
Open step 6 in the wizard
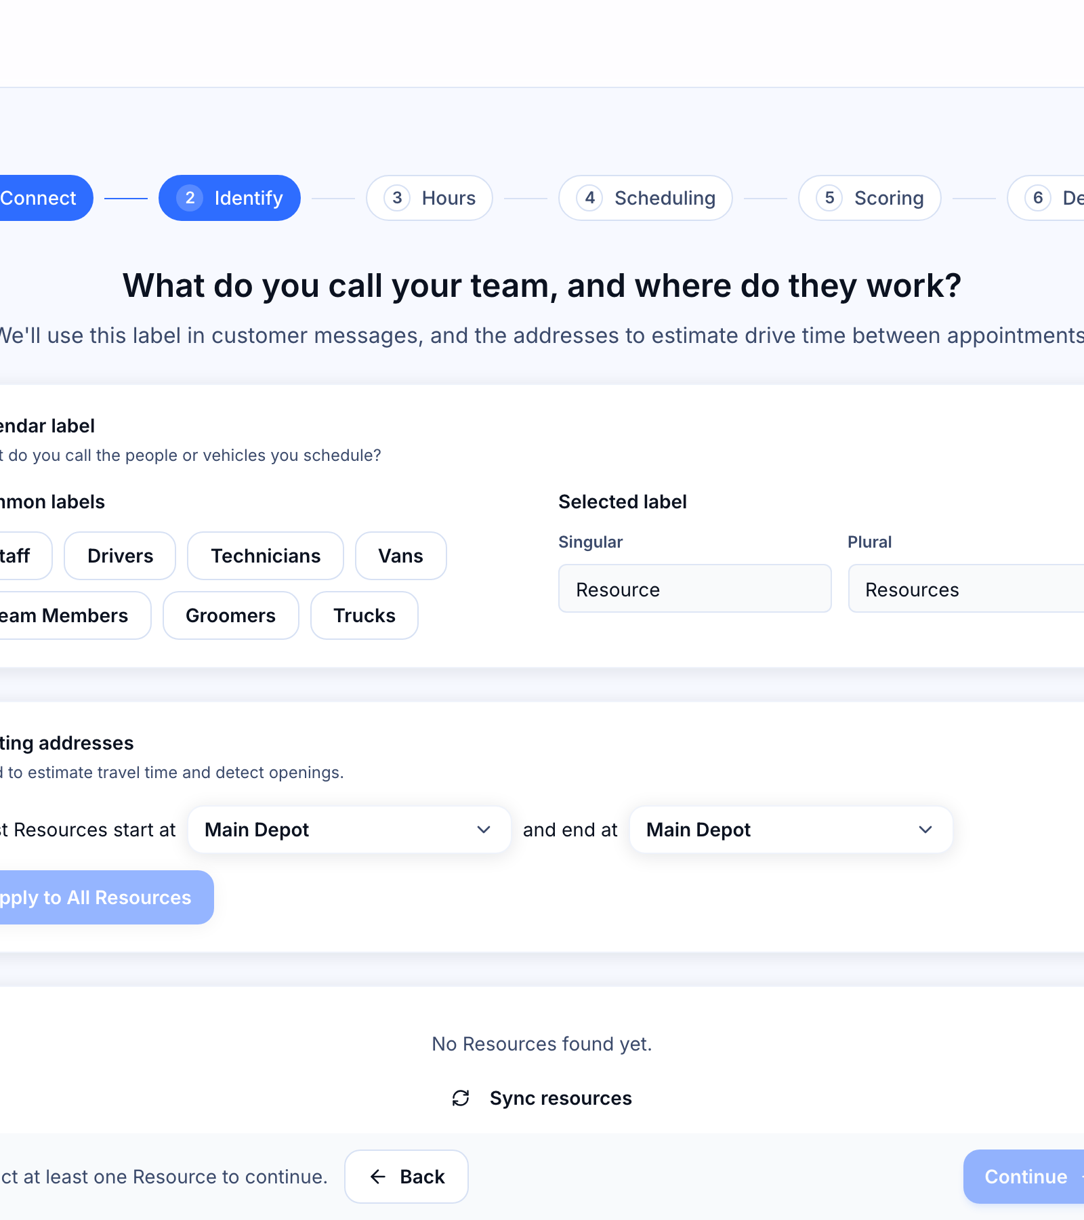click(1047, 198)
